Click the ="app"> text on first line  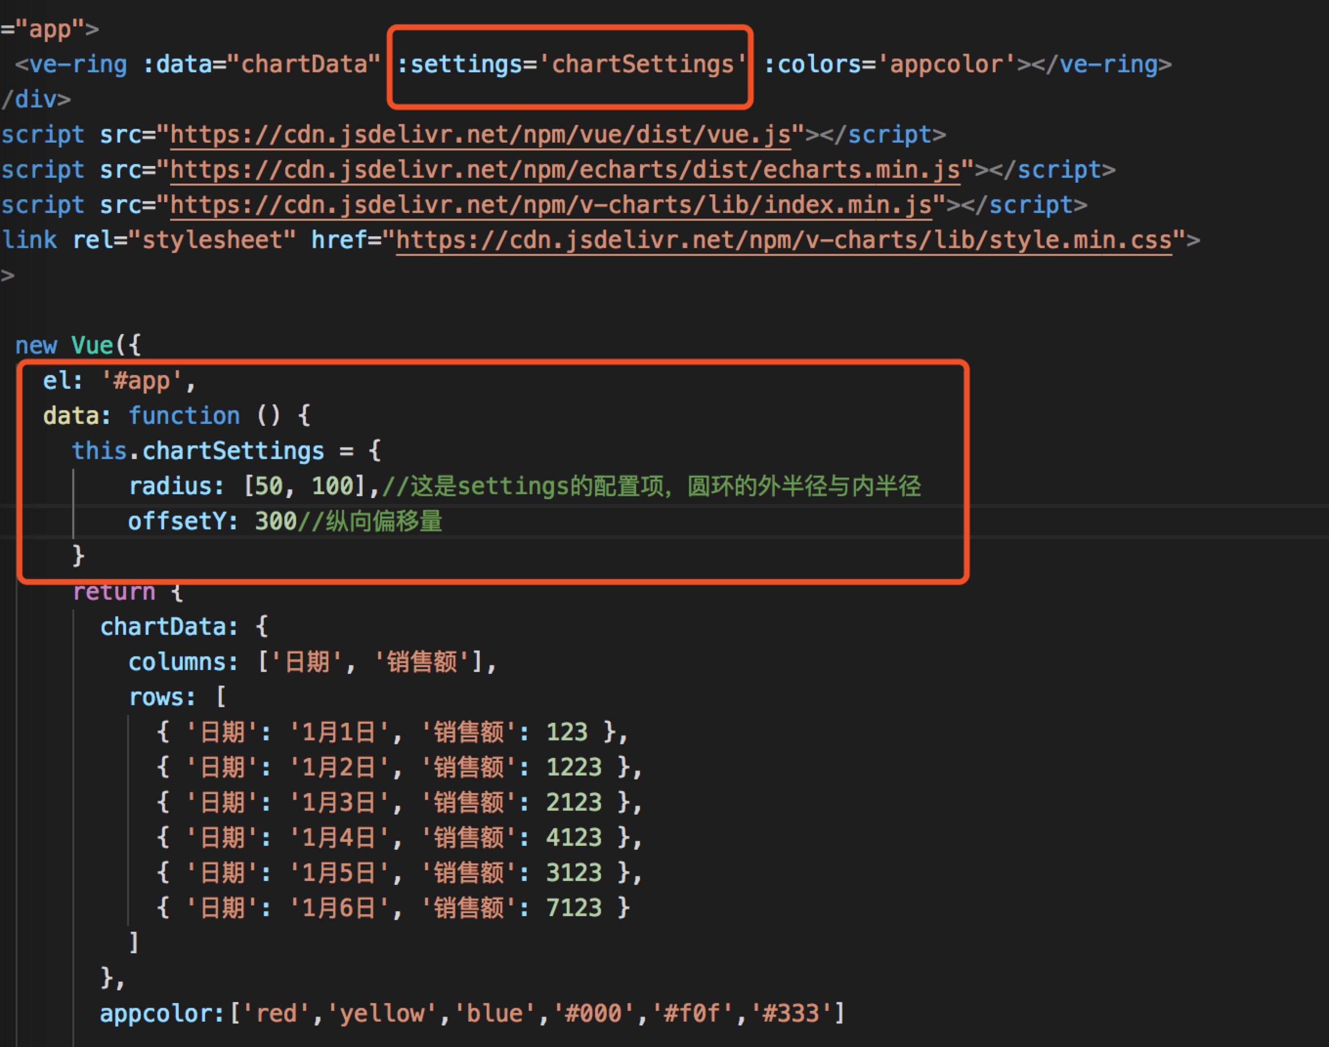[x=50, y=29]
